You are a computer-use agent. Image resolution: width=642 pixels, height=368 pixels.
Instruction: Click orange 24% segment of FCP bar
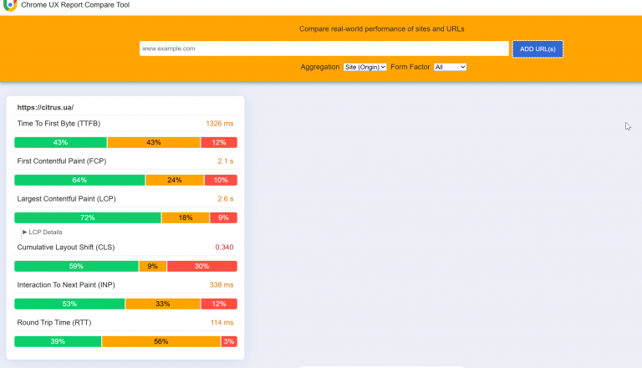175,180
